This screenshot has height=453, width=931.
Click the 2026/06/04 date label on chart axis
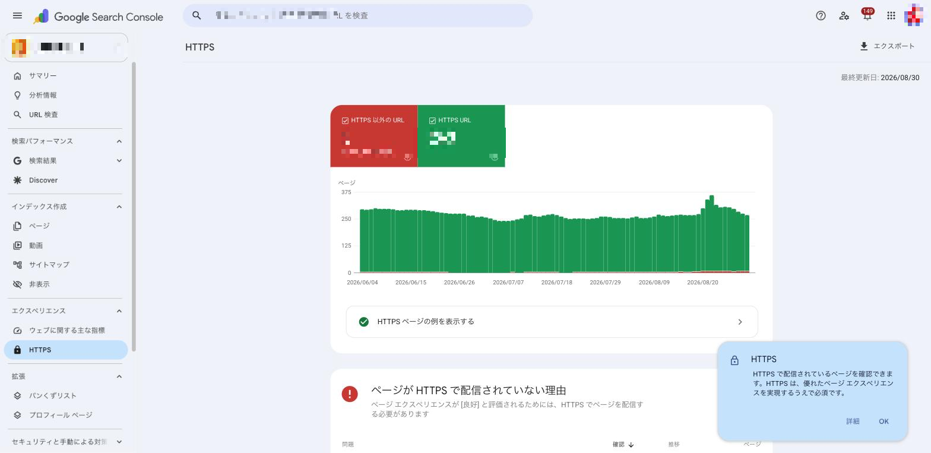(362, 283)
